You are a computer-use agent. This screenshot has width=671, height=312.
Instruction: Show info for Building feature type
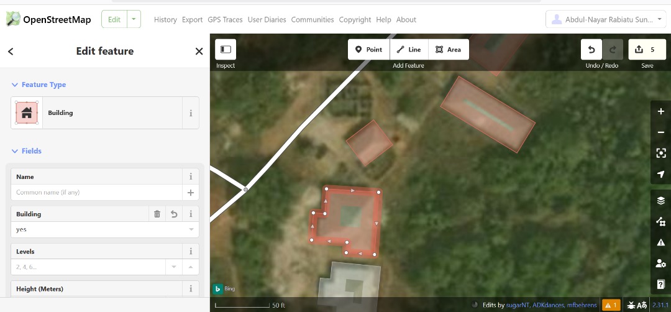coord(191,113)
